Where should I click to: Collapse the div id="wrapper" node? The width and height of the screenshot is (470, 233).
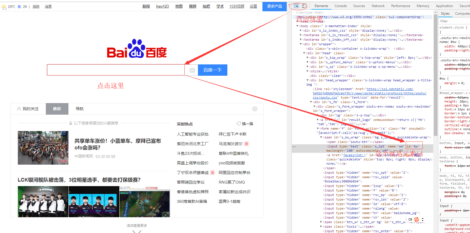coord(301,44)
